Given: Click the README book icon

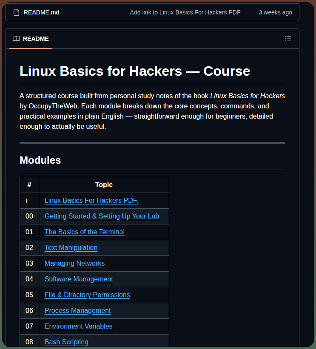Looking at the screenshot, I should [x=16, y=39].
